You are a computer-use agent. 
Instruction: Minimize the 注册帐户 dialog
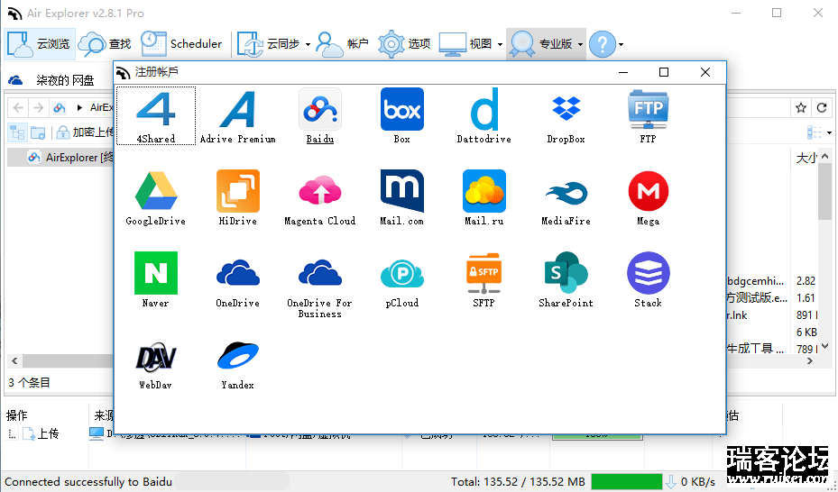[x=622, y=72]
